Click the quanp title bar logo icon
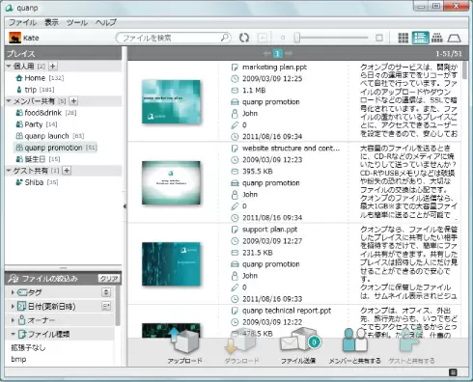This screenshot has height=382, width=473. click(10, 8)
